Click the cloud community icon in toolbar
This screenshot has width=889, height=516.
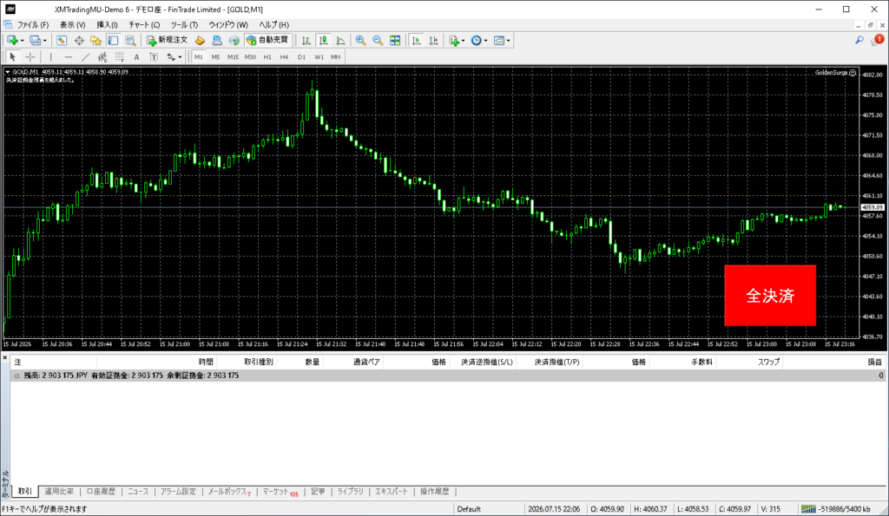click(216, 40)
